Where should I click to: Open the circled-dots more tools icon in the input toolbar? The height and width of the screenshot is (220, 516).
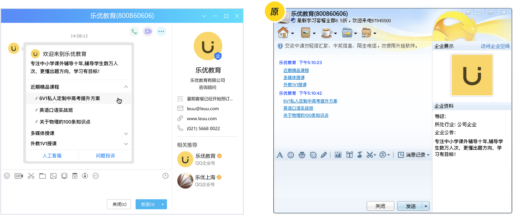(x=96, y=176)
